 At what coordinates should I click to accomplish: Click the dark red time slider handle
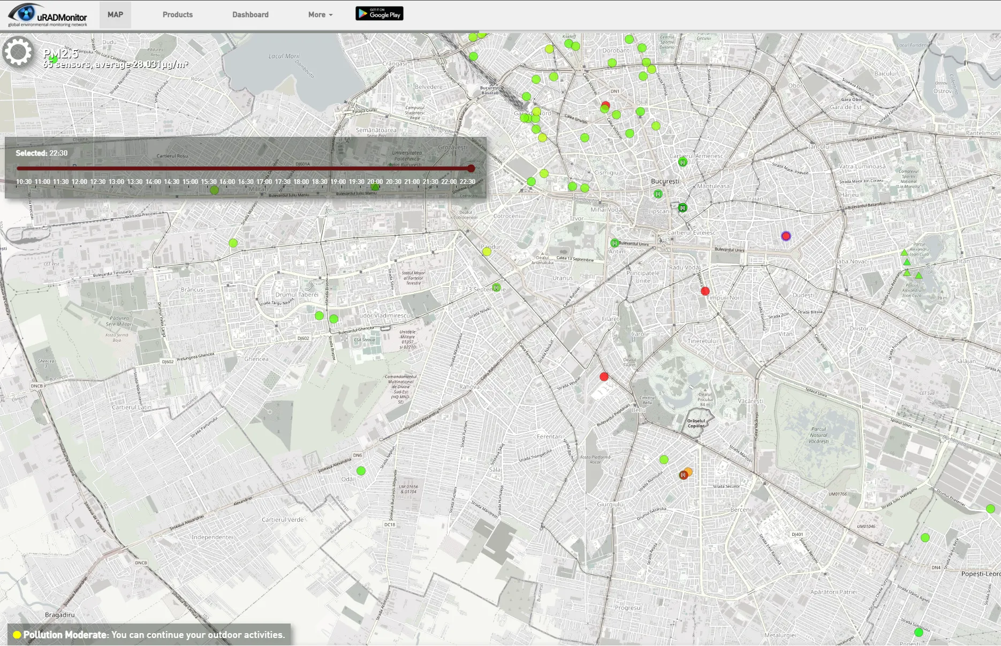(x=471, y=168)
